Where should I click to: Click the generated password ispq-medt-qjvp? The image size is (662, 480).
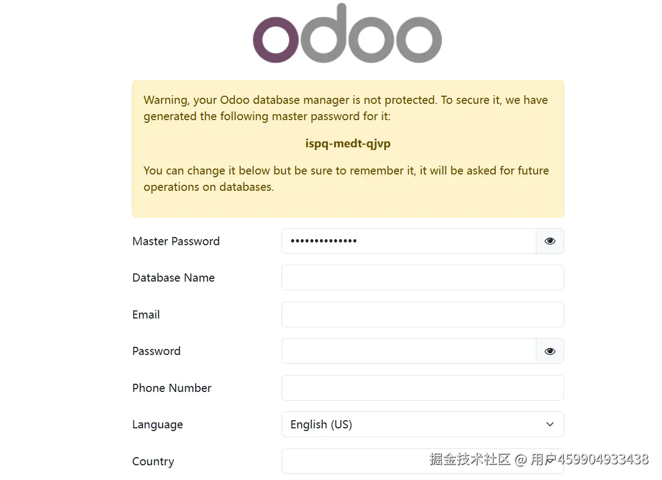point(348,144)
